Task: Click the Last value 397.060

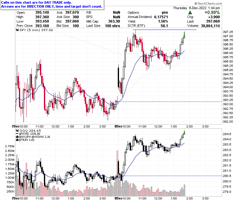Action: 213,21
